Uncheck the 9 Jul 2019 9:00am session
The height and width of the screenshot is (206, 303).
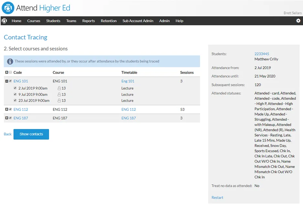tap(15, 94)
